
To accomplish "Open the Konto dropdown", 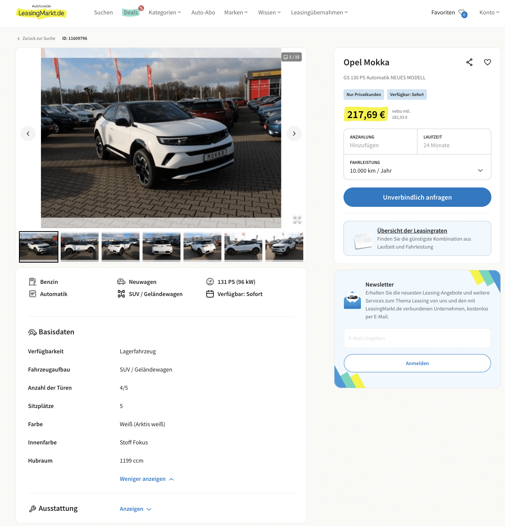I will point(489,13).
